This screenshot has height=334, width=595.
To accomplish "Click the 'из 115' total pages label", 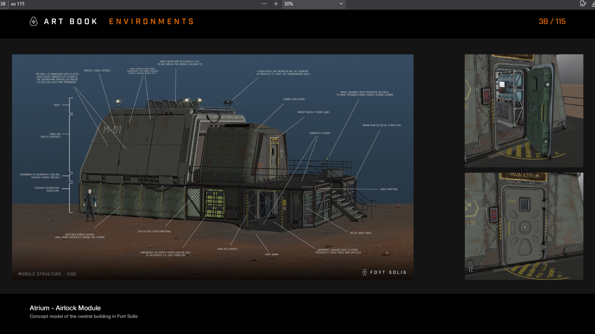I will 18,4.
